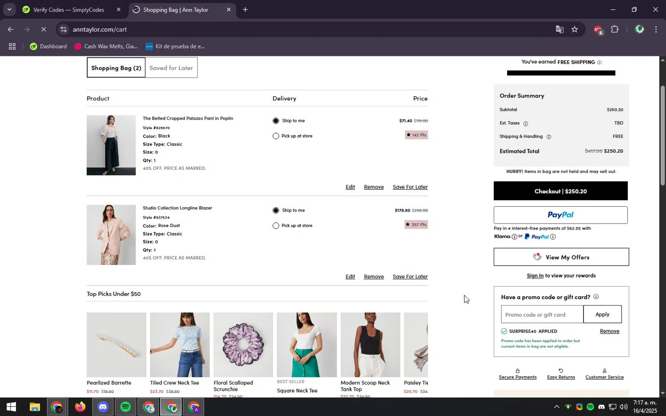Switch to Verify Codes — SimplyCodes tab
The height and width of the screenshot is (416, 666).
click(x=69, y=10)
